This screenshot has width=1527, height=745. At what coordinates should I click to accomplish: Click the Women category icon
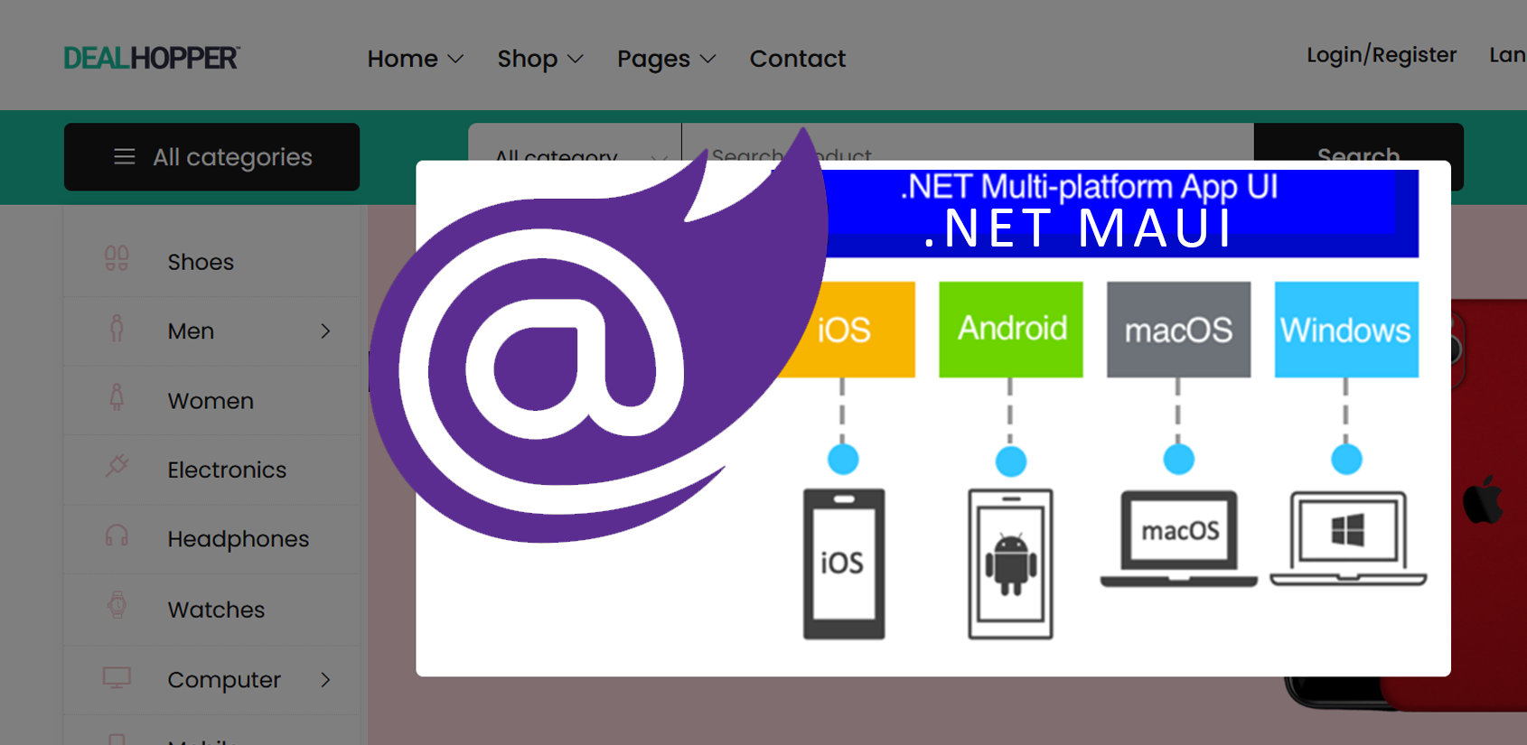[117, 398]
